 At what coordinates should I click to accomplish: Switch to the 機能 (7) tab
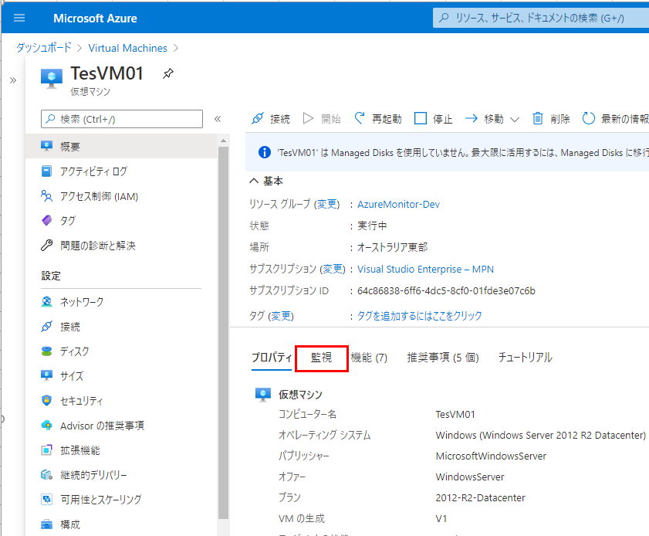(369, 357)
